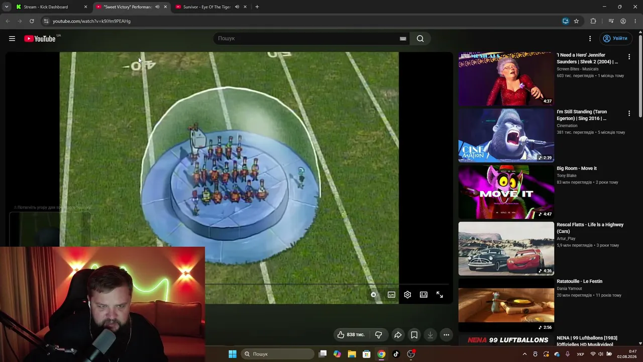Dislike the video with thumbs-down
This screenshot has width=643, height=362.
tap(378, 335)
